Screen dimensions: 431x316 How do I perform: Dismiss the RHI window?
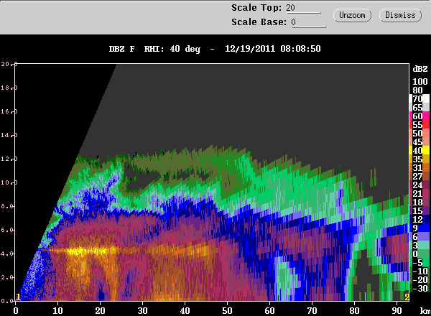(x=400, y=15)
